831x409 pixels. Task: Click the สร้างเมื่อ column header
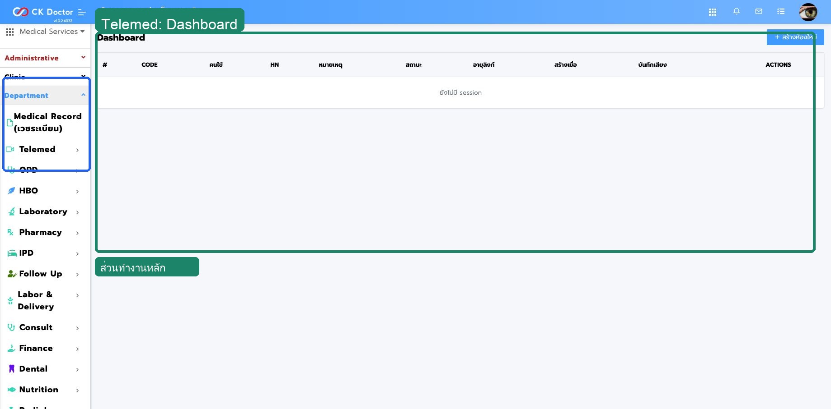pyautogui.click(x=565, y=65)
